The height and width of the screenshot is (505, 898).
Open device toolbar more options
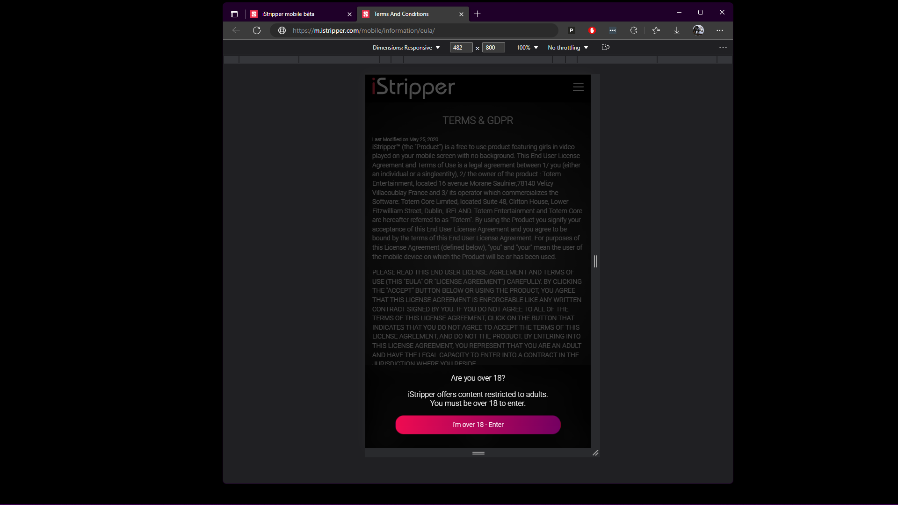(723, 47)
